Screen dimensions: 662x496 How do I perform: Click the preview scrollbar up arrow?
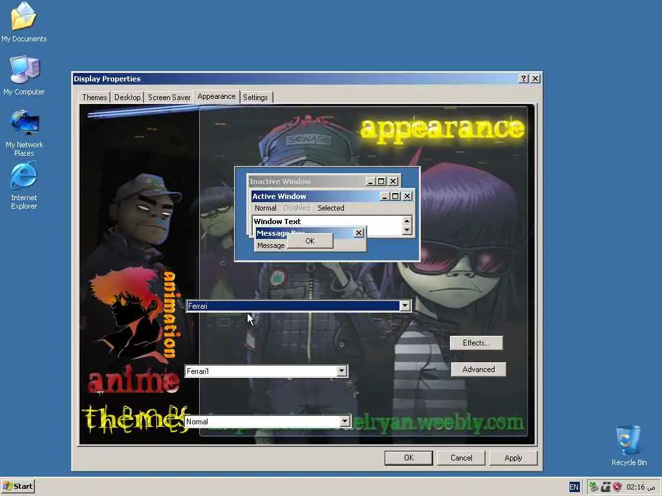pos(407,221)
